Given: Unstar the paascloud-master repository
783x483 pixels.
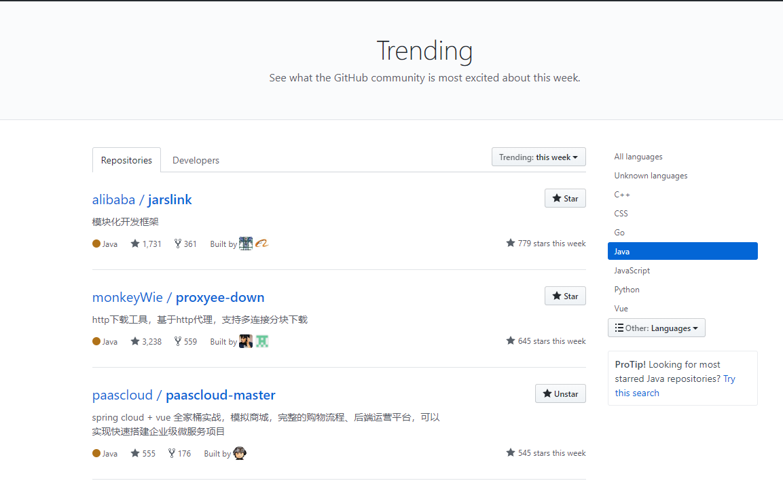Looking at the screenshot, I should 560,393.
